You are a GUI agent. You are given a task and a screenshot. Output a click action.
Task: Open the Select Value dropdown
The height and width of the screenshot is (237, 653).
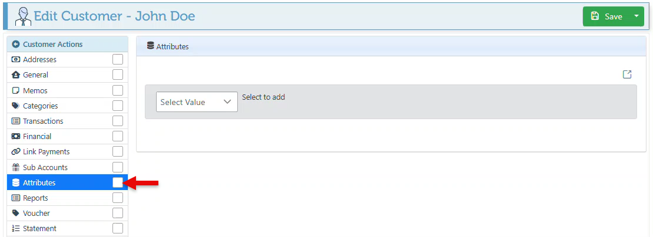[197, 102]
